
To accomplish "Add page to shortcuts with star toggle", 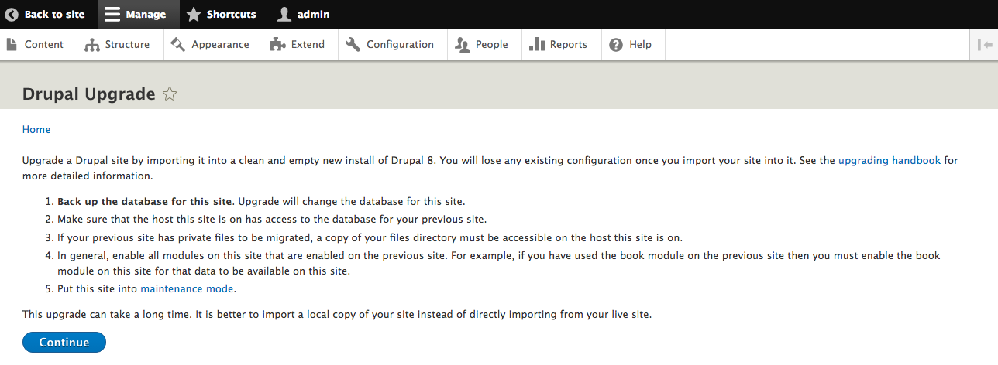I will [x=170, y=94].
